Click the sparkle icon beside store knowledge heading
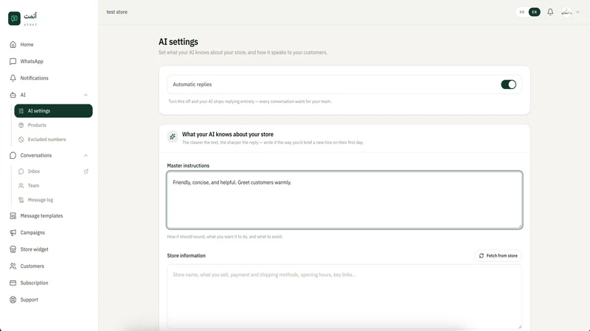This screenshot has width=590, height=331. point(173,137)
